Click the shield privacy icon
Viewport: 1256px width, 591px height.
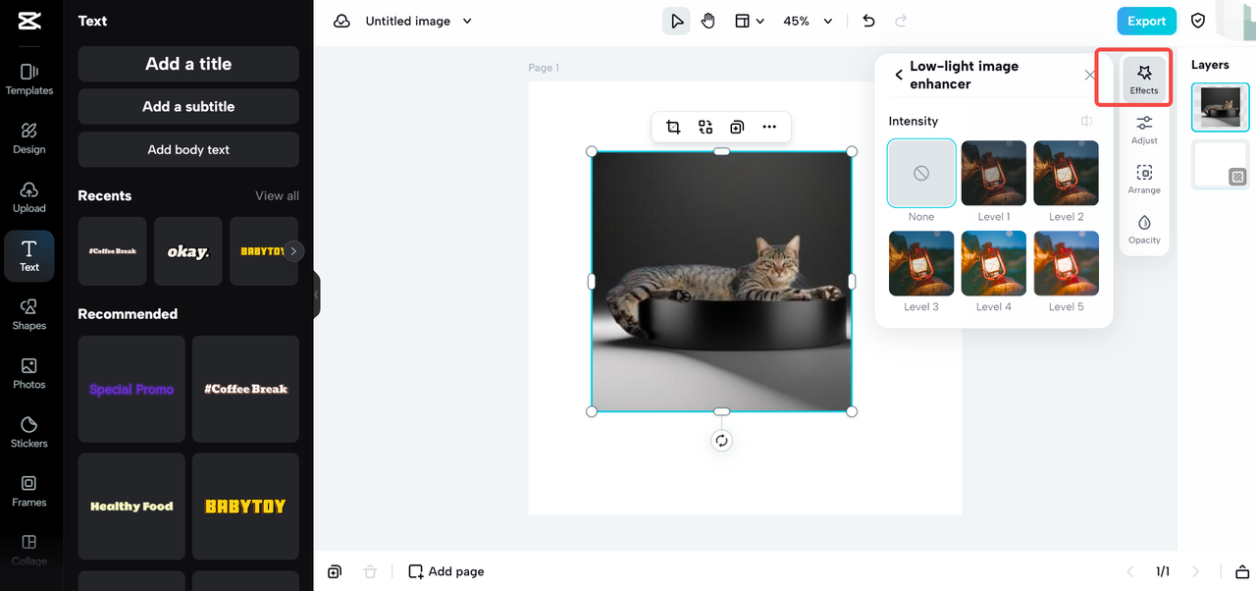(x=1198, y=21)
